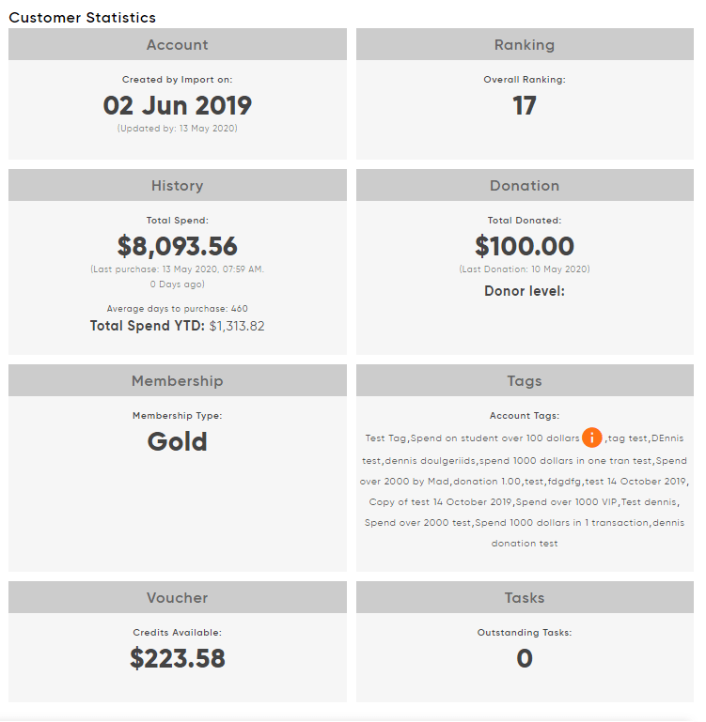Click the Voucher panel header
The image size is (706, 722).
(x=178, y=597)
